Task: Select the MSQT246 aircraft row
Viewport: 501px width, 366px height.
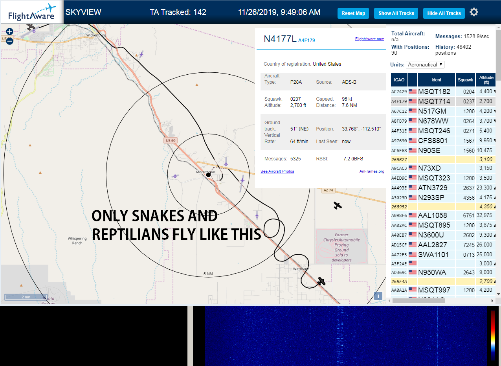Action: (443, 131)
